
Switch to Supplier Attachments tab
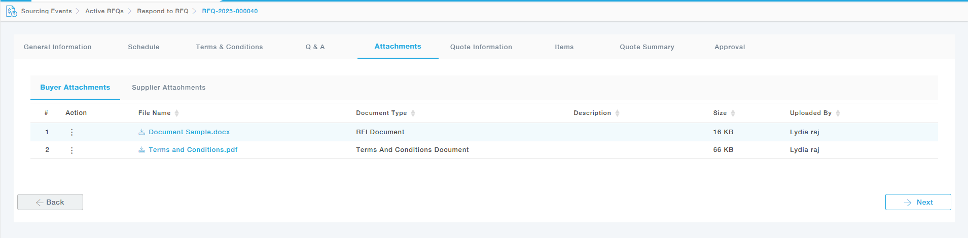168,88
